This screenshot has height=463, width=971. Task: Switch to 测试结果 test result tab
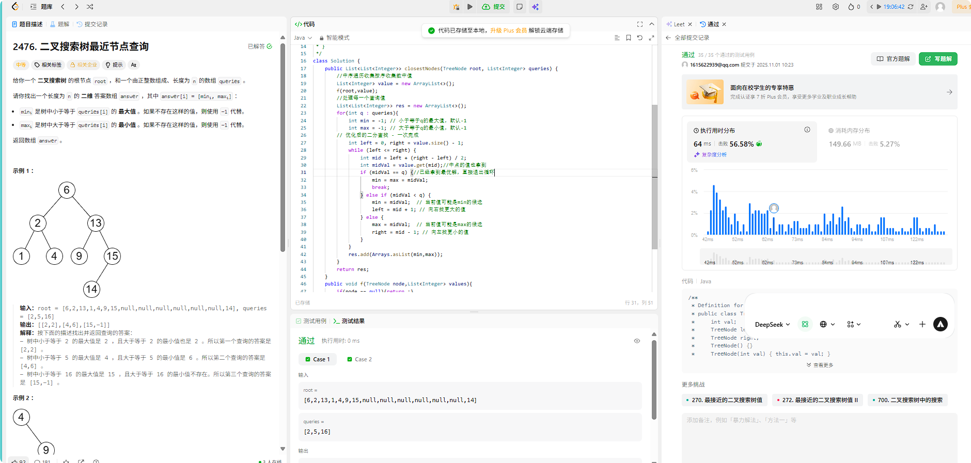pyautogui.click(x=349, y=321)
